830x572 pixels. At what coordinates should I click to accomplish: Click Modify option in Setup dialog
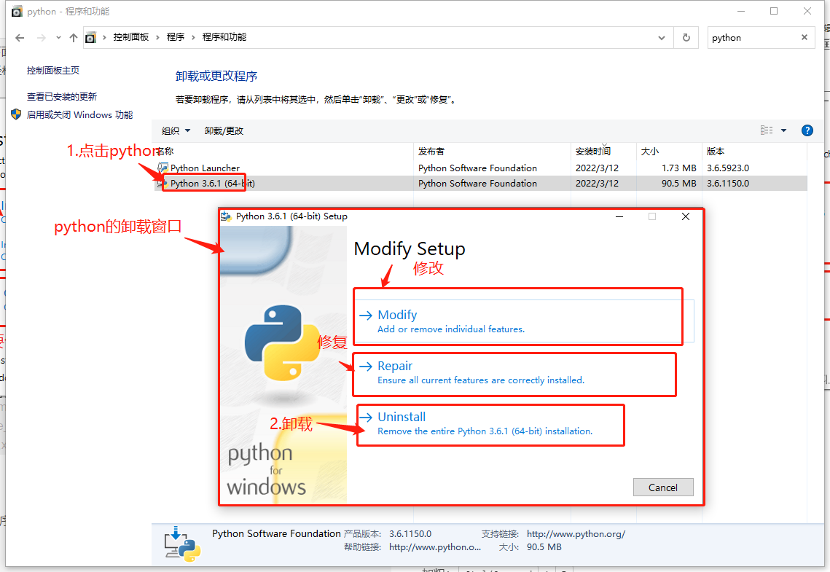[524, 321]
